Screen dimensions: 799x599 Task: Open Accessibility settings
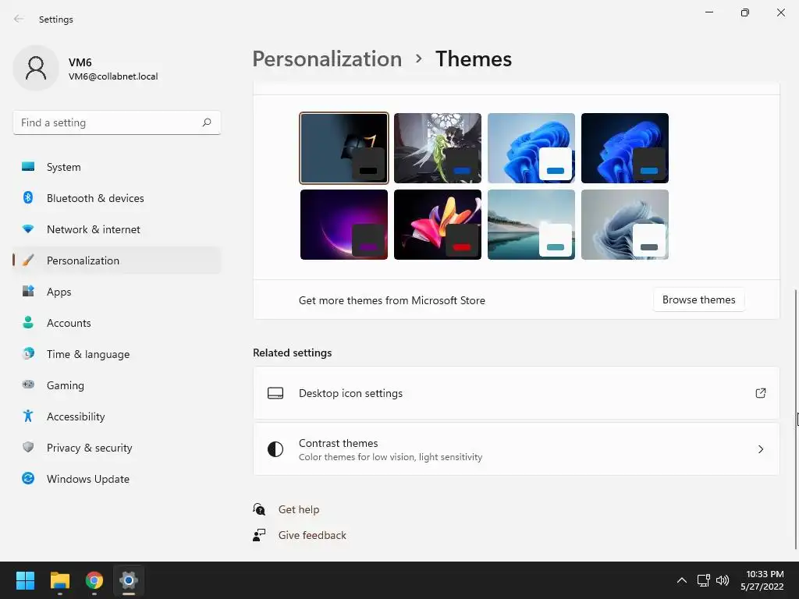117,416
